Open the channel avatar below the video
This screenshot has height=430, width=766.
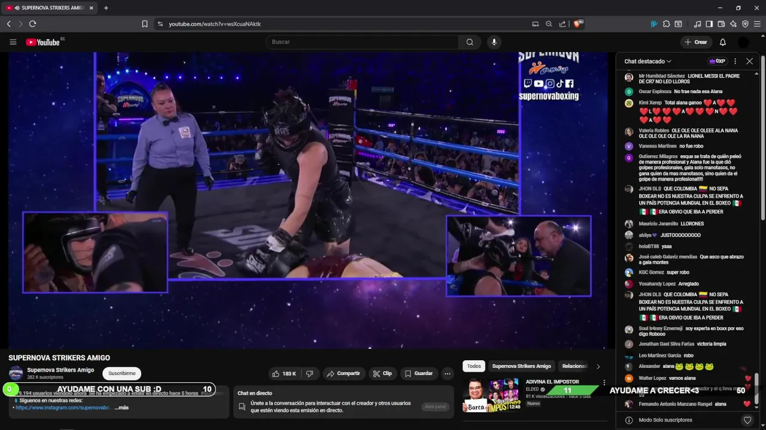[16, 373]
